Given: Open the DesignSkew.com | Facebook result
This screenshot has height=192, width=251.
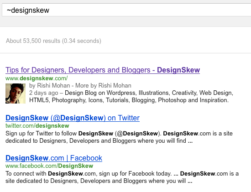Looking at the screenshot, I should (54, 158).
